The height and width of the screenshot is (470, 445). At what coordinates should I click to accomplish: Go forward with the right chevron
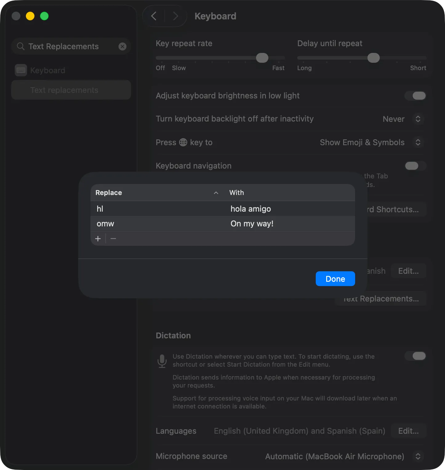pyautogui.click(x=175, y=16)
